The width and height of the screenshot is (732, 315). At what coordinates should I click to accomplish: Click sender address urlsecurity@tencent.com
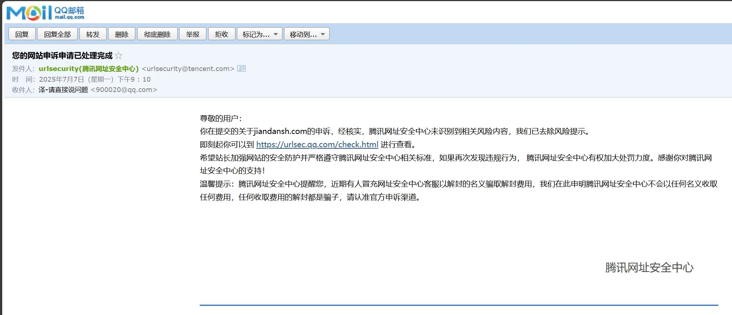(188, 68)
